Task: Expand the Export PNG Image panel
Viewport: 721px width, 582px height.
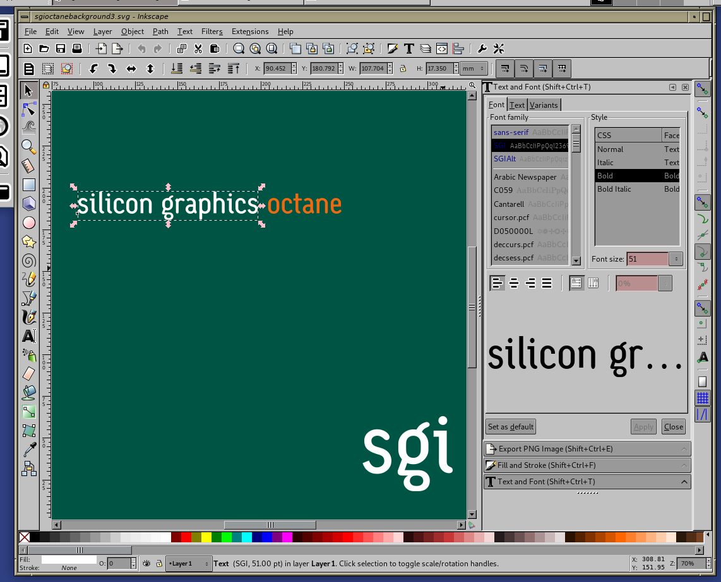Action: (x=587, y=449)
